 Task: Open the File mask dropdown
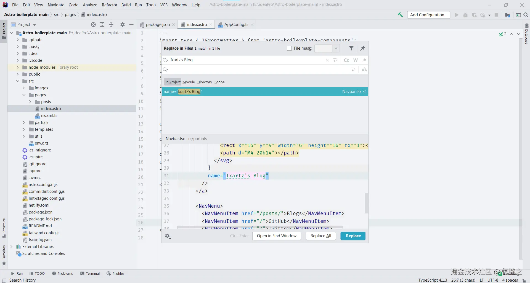(336, 48)
